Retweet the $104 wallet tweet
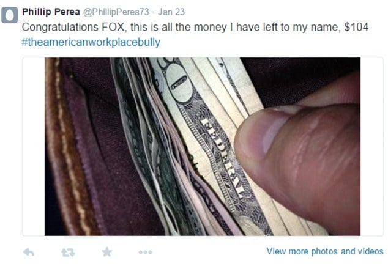 pos(68,253)
